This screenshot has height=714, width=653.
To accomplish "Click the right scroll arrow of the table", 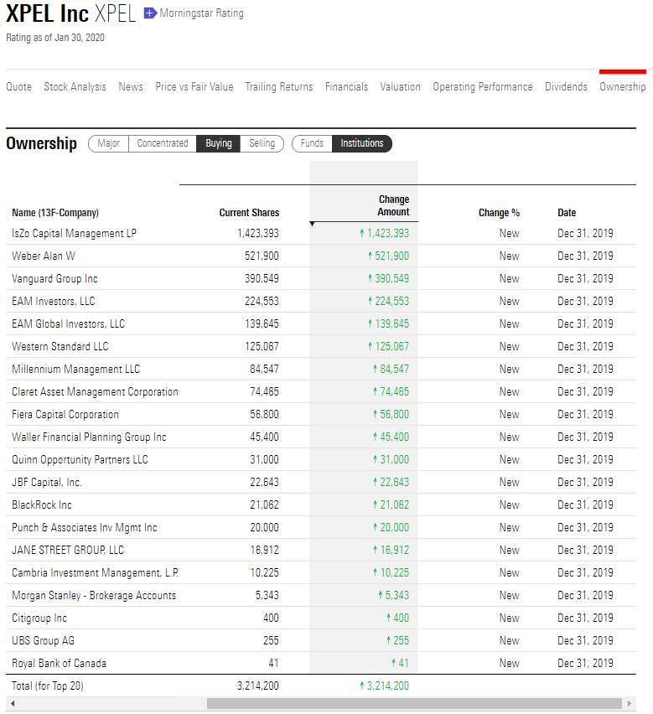I will [x=630, y=703].
